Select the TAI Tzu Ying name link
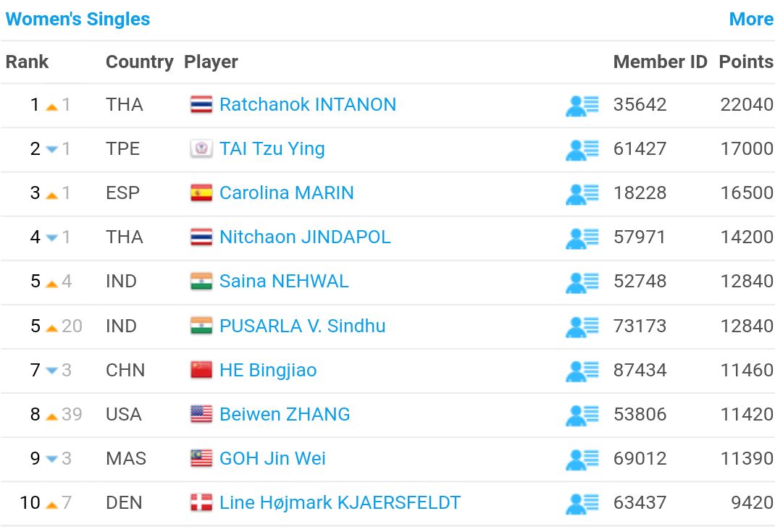The image size is (775, 532). (x=272, y=149)
